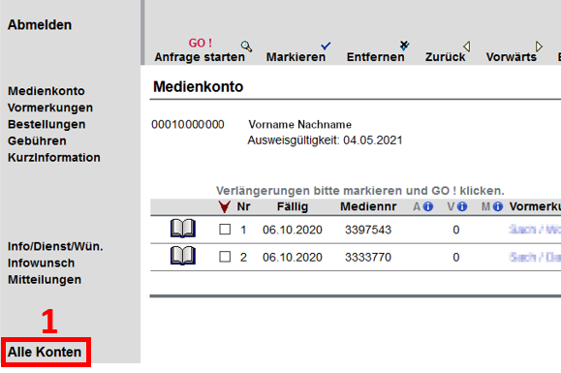Screen dimensions: 561x373
Task: Click Vorwärts in the toolbar
Action: [512, 57]
